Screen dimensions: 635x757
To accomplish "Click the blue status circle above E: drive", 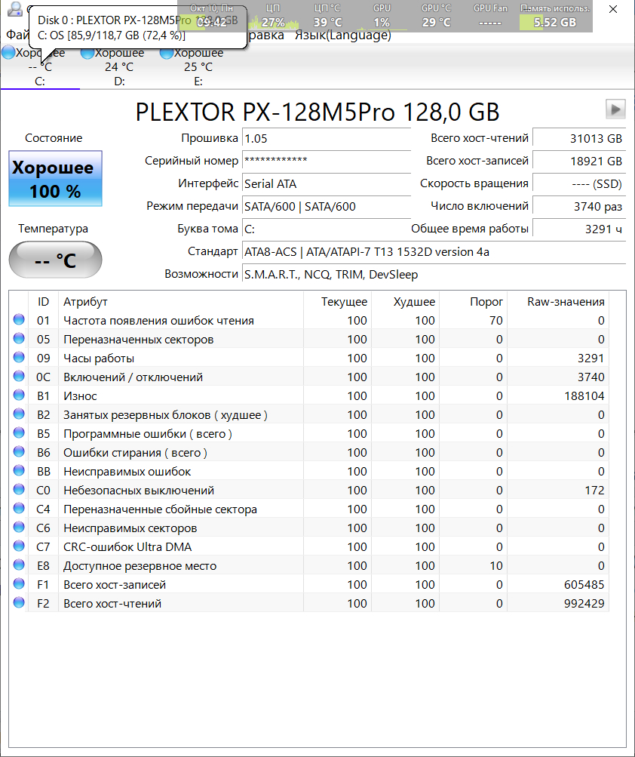I will point(167,53).
